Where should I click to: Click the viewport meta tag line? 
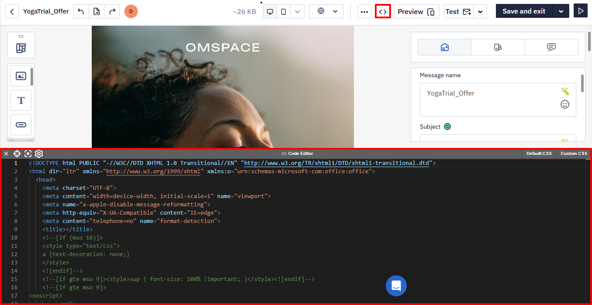click(156, 196)
